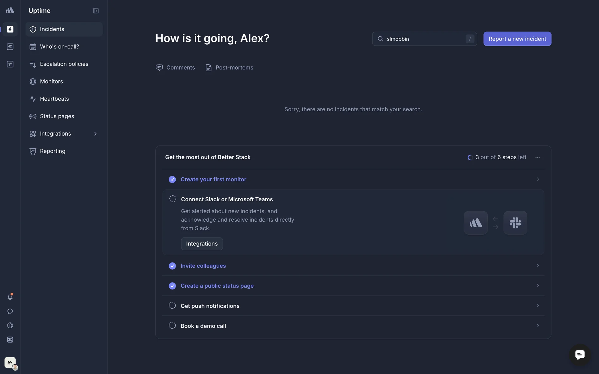Focus the incident search field
The width and height of the screenshot is (599, 374).
click(x=424, y=39)
